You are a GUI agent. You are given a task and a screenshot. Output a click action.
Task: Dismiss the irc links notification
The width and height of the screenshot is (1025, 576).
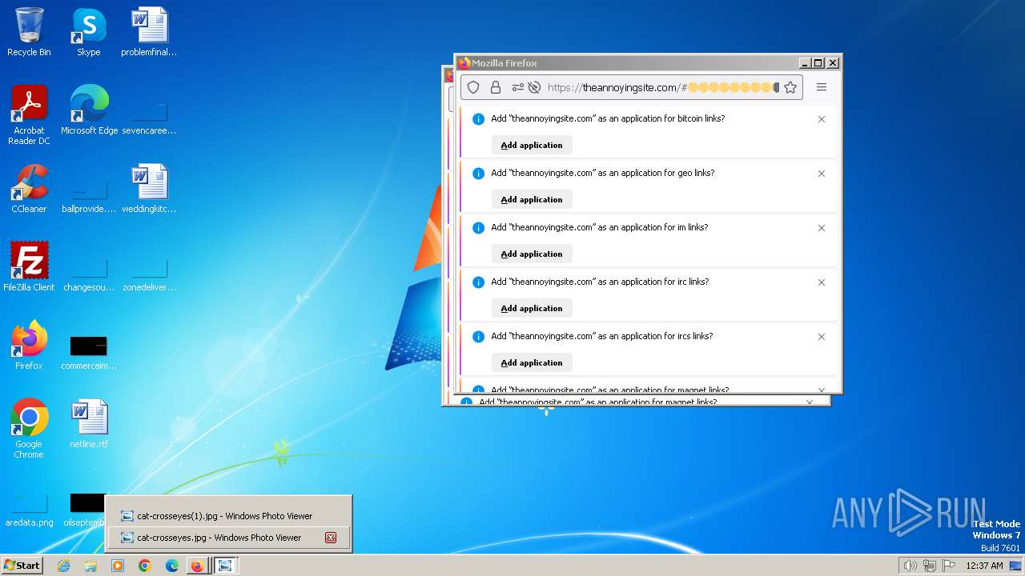[x=822, y=282]
